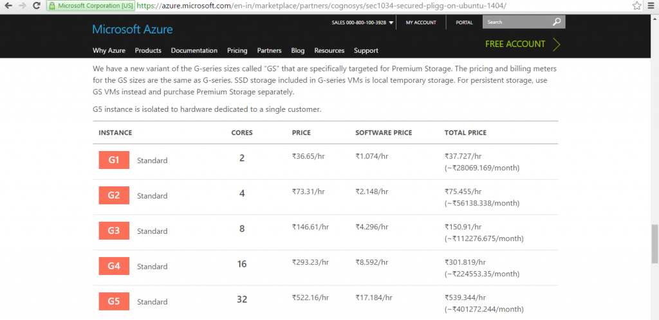Click the green padlock security badge
This screenshot has width=659, height=320.
(x=52, y=6)
